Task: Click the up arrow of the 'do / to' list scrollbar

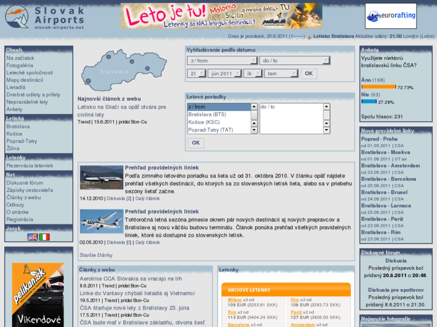Action: (x=326, y=107)
